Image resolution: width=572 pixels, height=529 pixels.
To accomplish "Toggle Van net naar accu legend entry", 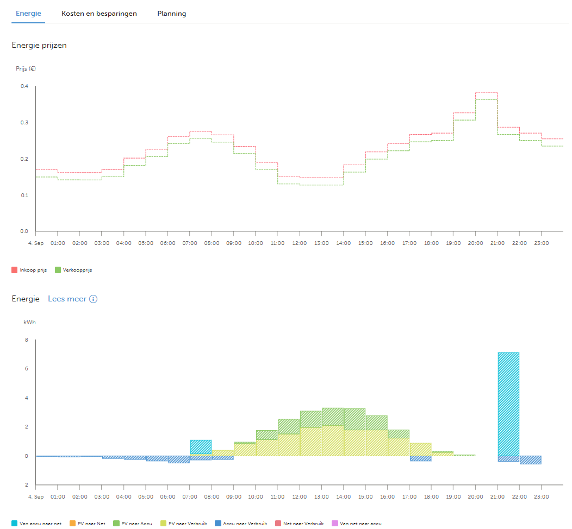I will coord(356,524).
